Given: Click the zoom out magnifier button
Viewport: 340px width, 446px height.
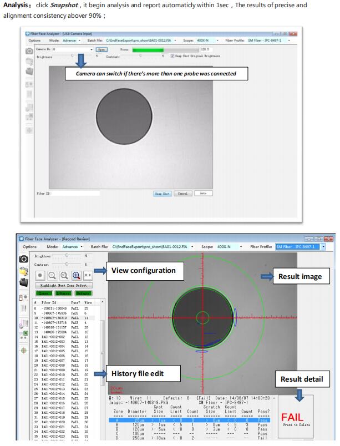Looking at the screenshot, I should coord(52,275).
